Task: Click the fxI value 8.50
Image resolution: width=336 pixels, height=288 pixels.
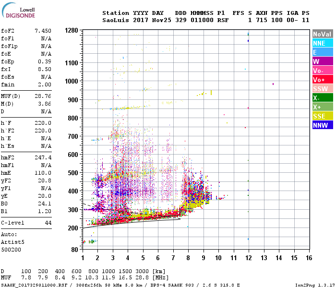Action: 45,69
